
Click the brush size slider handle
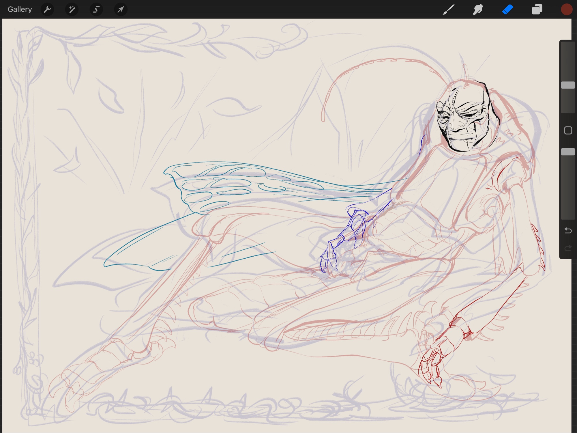pos(568,85)
